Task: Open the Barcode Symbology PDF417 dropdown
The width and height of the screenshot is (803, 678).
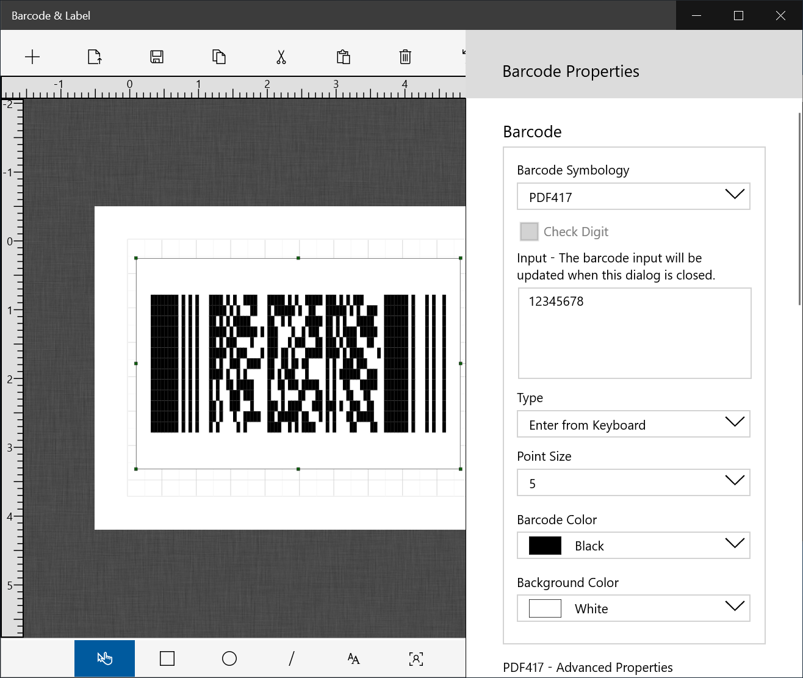Action: point(633,197)
